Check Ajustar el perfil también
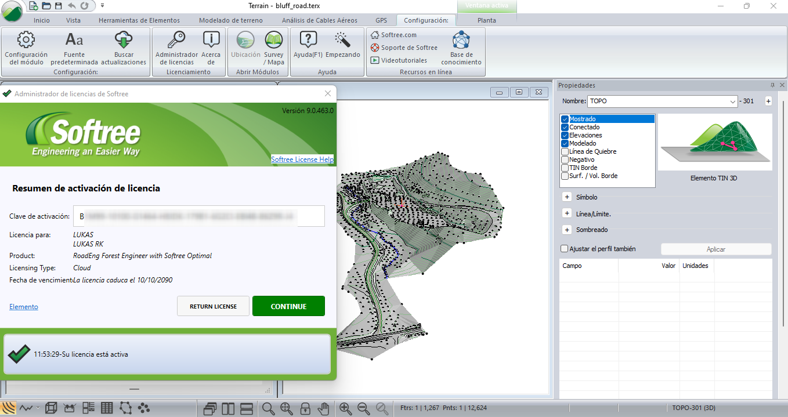788x417 pixels. point(563,248)
